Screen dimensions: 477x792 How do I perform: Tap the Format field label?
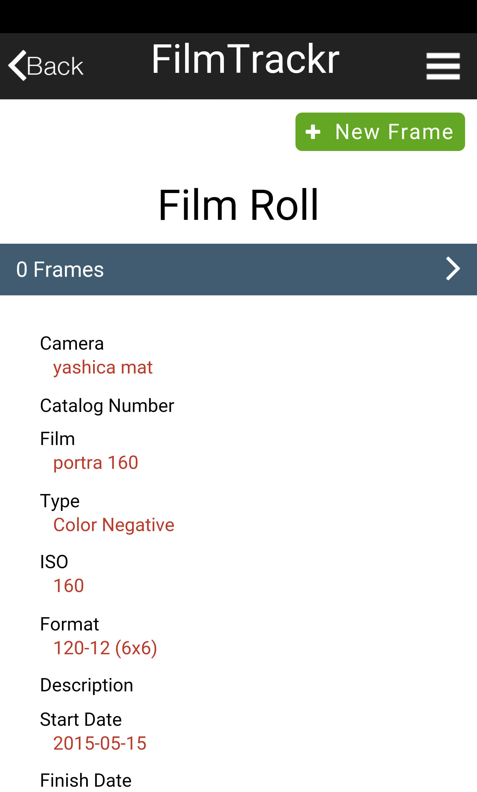coord(70,624)
